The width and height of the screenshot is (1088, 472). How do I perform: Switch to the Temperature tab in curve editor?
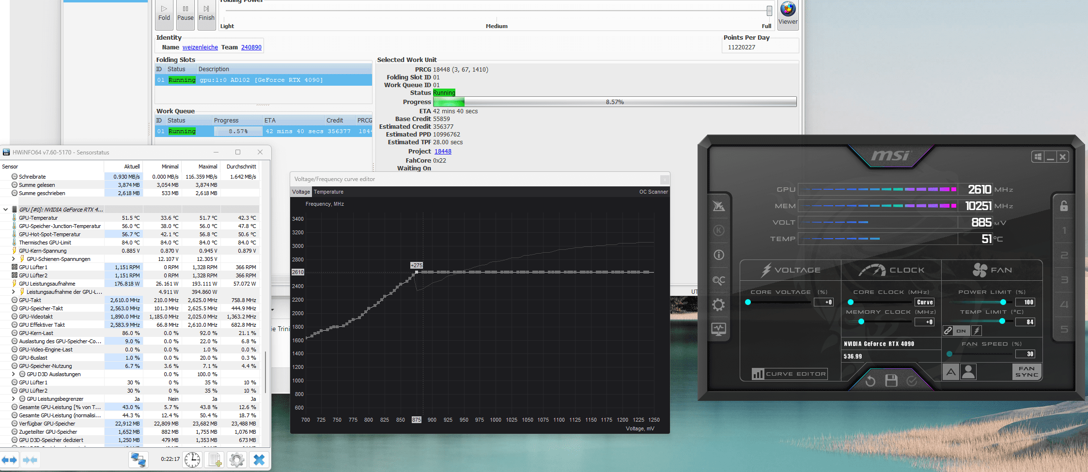(x=328, y=192)
